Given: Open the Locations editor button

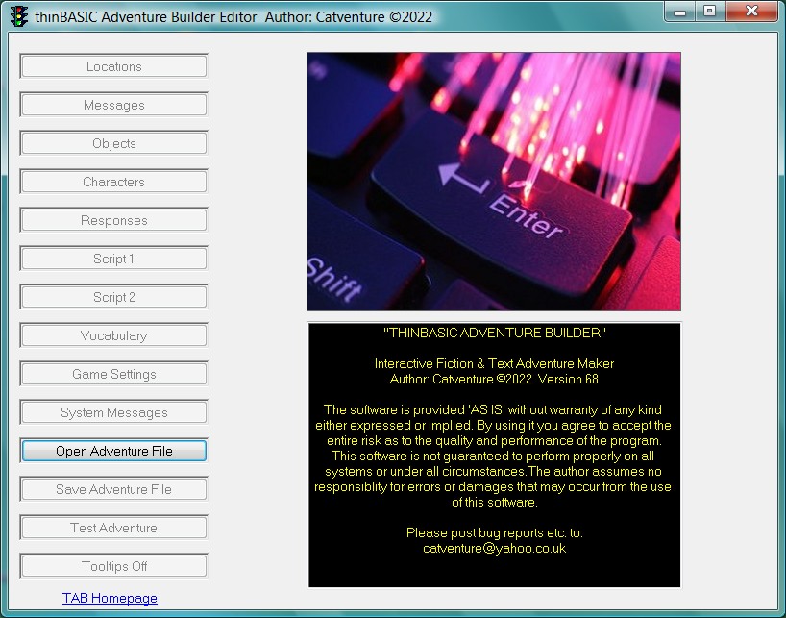Looking at the screenshot, I should click(113, 66).
